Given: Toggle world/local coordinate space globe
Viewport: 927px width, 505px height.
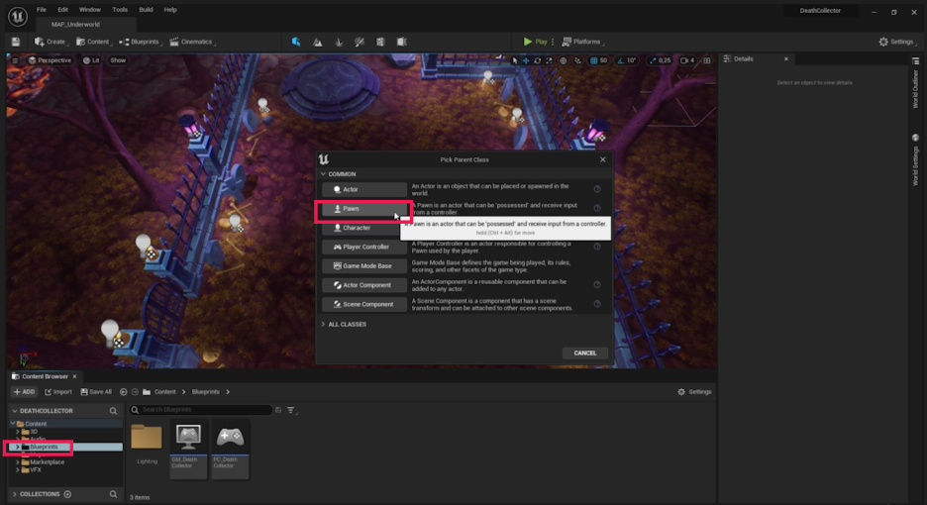Looking at the screenshot, I should [564, 60].
